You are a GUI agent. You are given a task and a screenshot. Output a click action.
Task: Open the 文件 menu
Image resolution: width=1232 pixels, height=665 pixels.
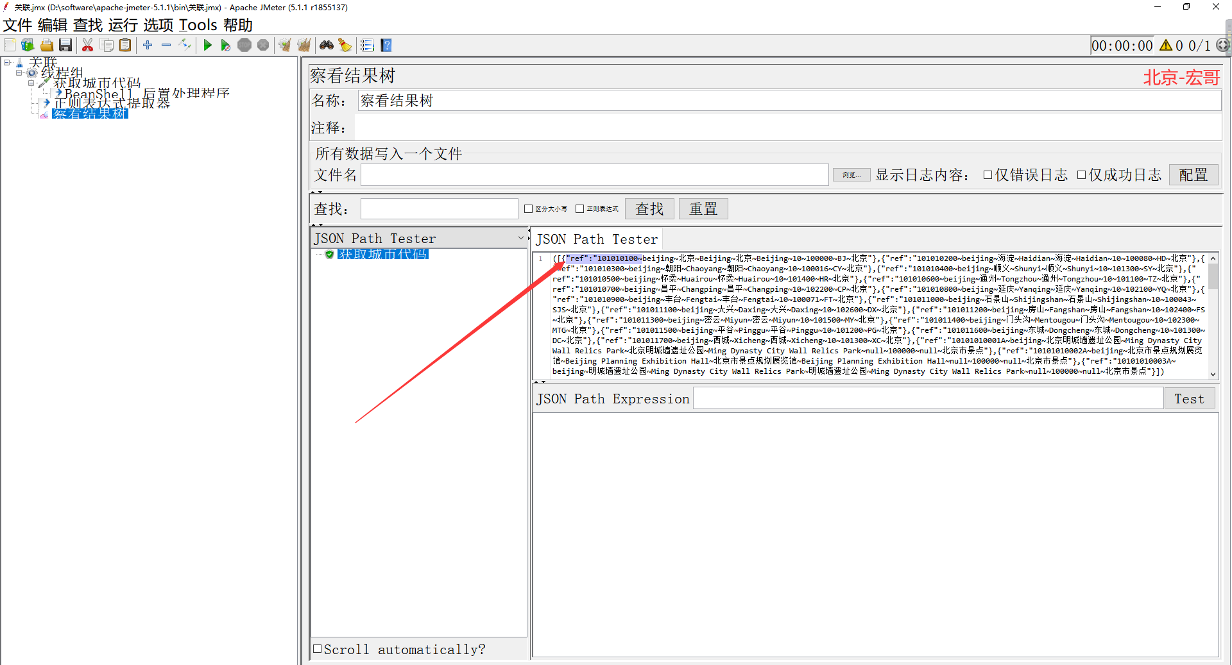click(17, 25)
